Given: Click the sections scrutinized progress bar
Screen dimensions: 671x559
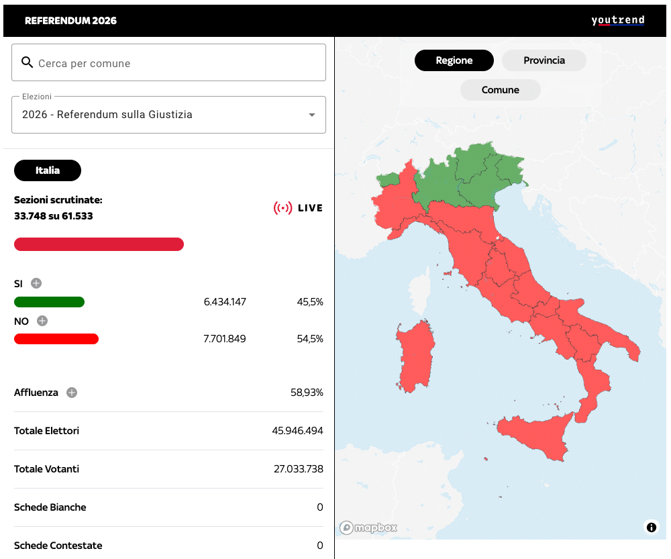Looking at the screenshot, I should pos(99,244).
